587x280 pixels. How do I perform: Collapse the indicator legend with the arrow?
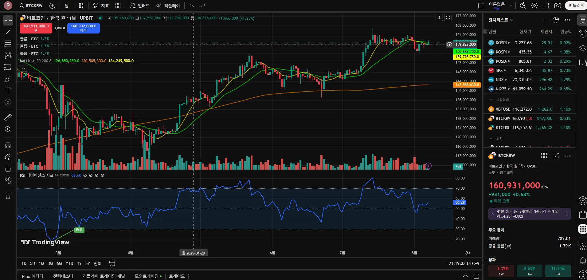pyautogui.click(x=23, y=68)
